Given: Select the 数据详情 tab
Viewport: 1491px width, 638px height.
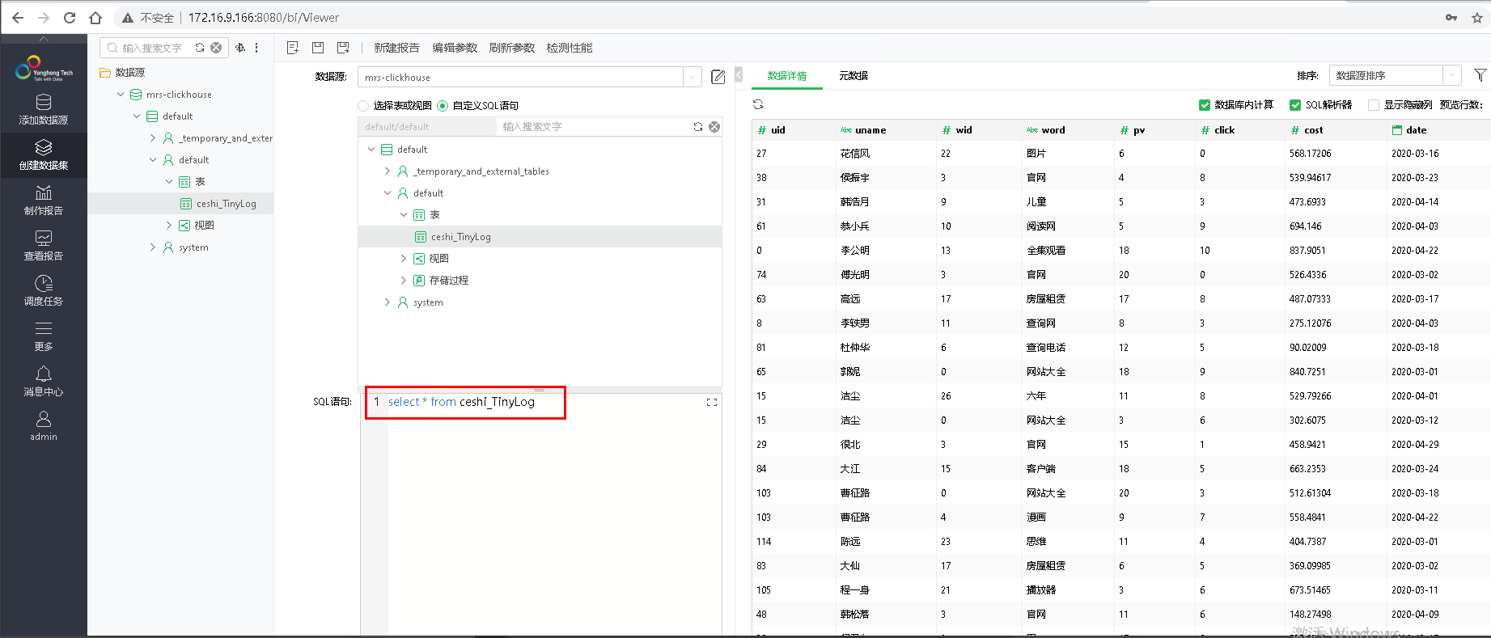Looking at the screenshot, I should tap(786, 76).
